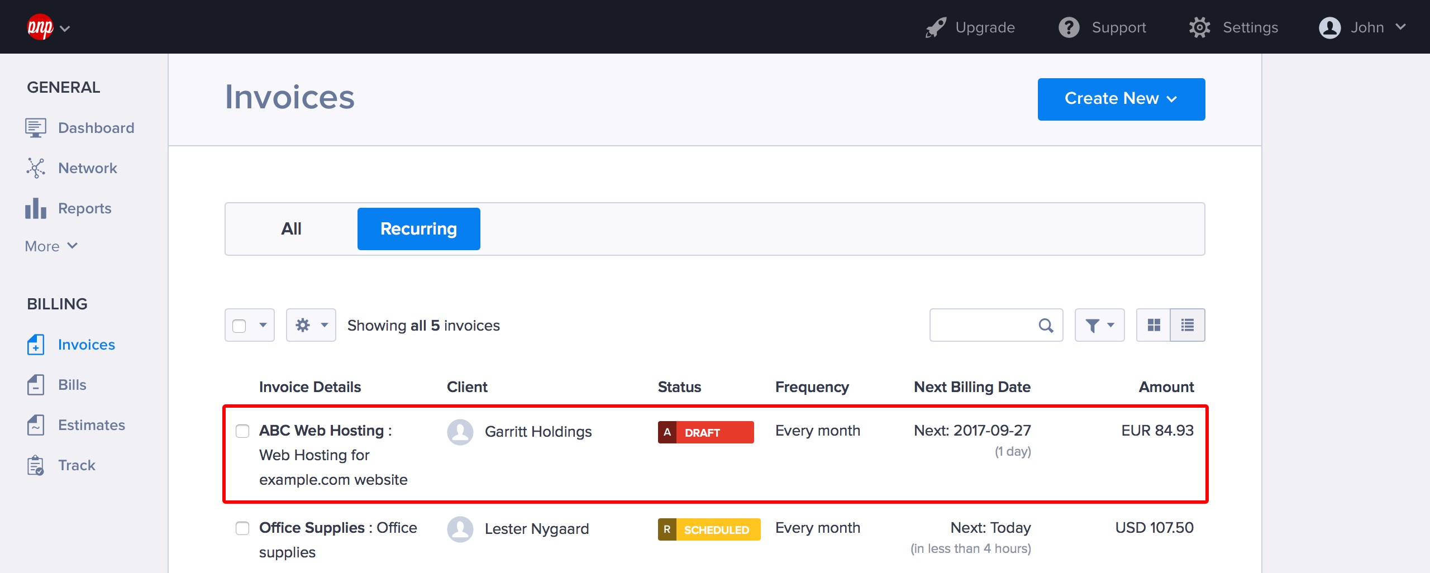Switch to list view icon

point(1188,325)
